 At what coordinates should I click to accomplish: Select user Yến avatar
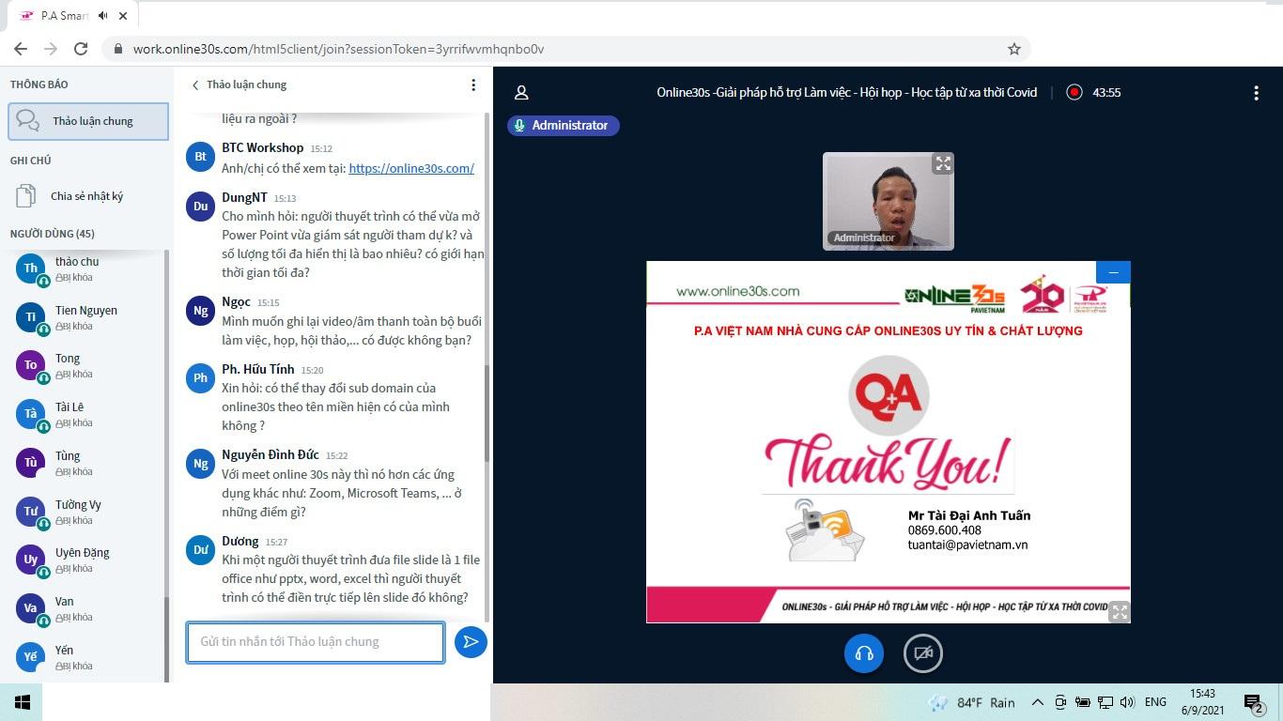(x=31, y=657)
